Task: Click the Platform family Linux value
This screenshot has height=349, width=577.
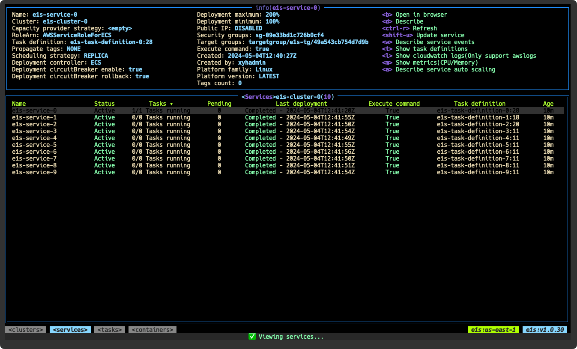Action: (x=264, y=69)
